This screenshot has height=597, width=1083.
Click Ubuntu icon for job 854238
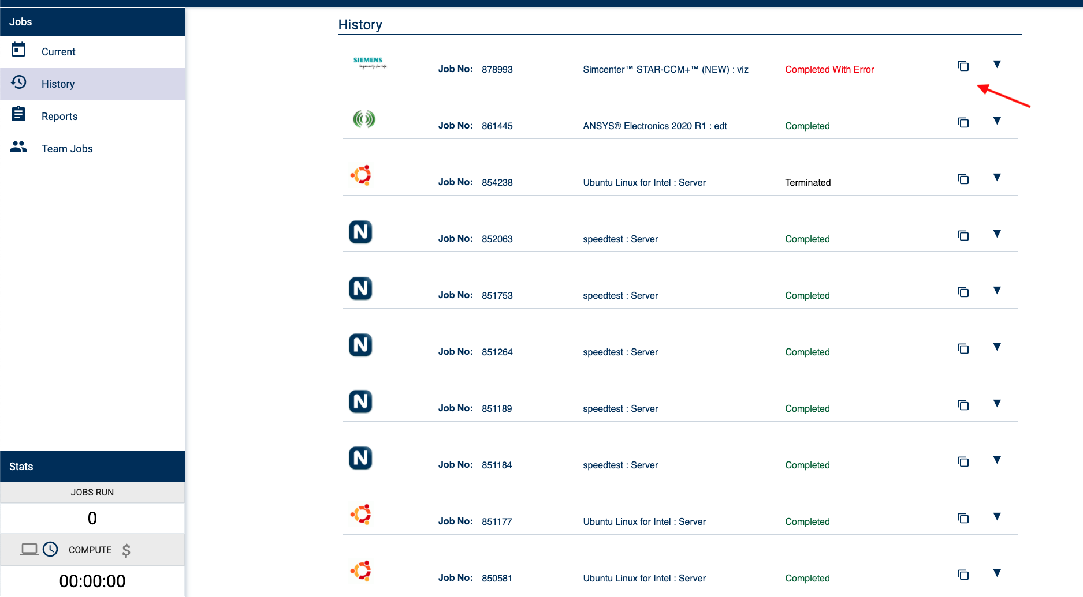pos(361,175)
